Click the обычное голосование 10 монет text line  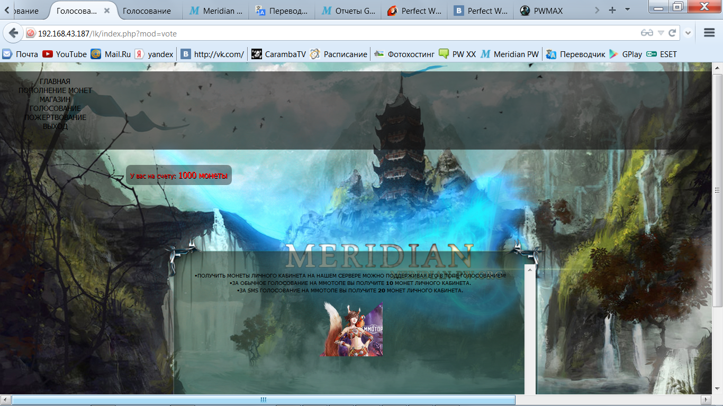coord(350,283)
